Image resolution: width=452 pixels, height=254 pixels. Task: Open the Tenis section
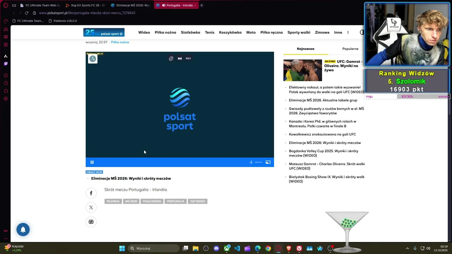(x=209, y=32)
